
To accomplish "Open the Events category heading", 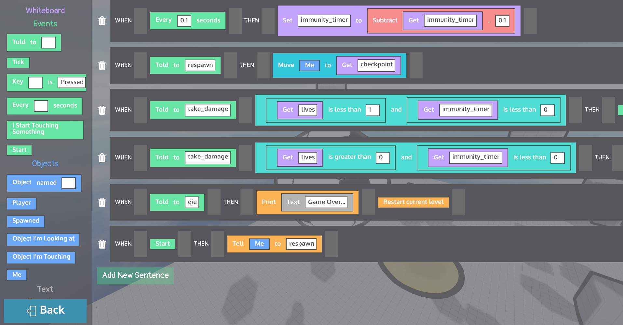I will 45,23.
